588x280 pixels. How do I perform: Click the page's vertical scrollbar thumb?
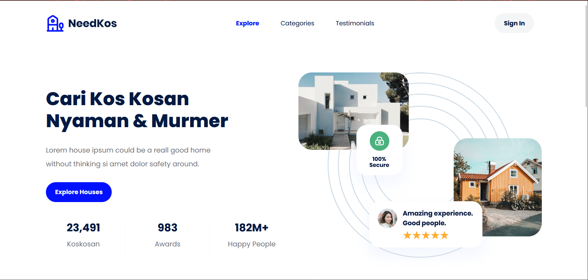click(586, 55)
